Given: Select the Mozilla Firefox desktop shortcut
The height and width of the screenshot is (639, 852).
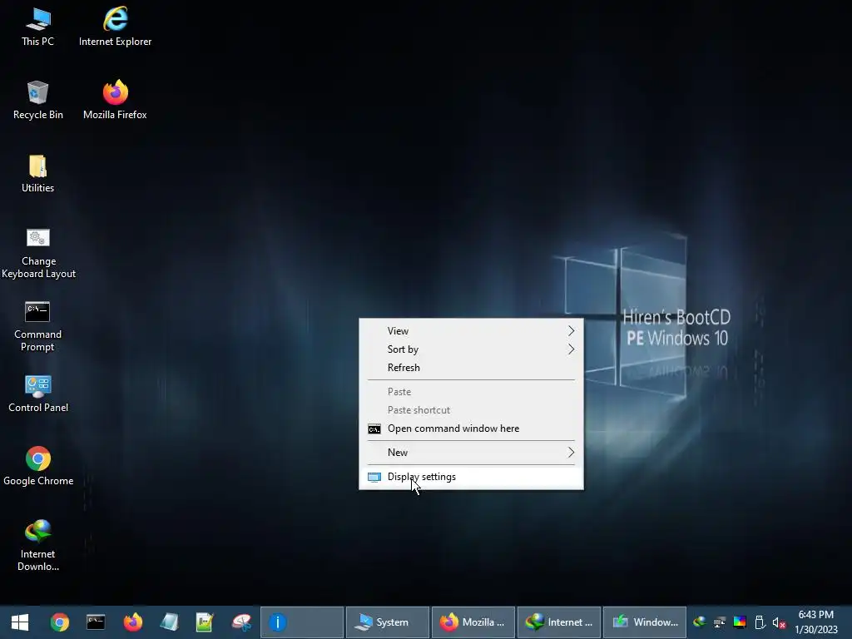Looking at the screenshot, I should (115, 100).
